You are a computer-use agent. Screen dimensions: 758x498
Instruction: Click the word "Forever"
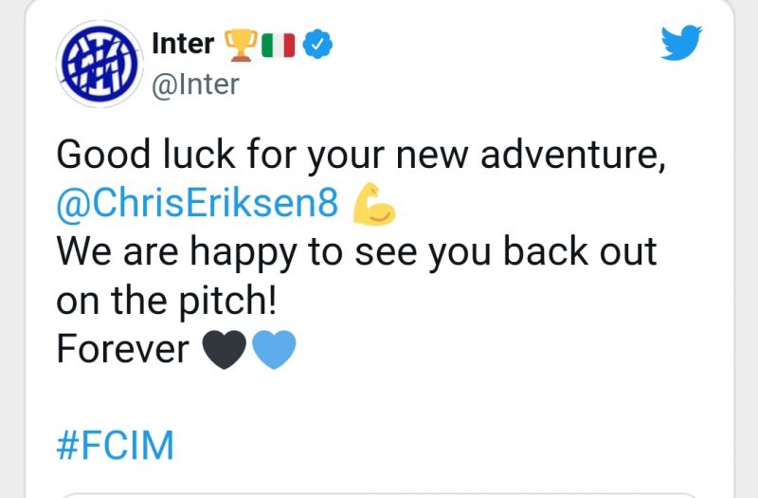click(x=123, y=349)
